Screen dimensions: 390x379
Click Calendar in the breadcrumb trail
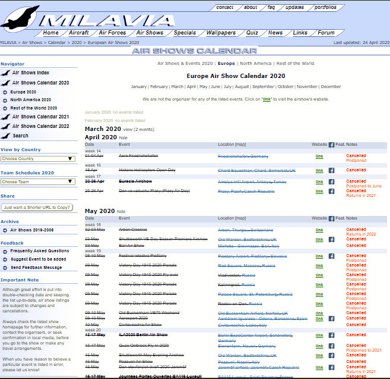57,43
